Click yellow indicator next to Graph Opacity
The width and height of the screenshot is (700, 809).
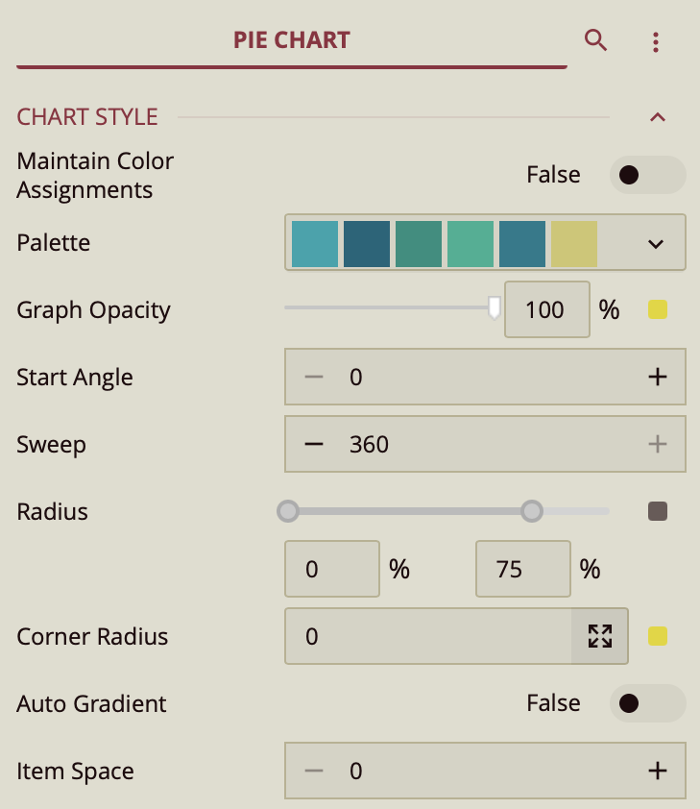658,309
